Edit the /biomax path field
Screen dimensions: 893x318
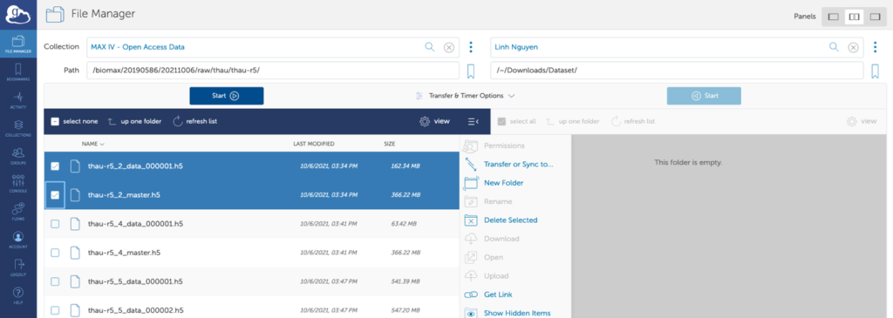(x=273, y=71)
